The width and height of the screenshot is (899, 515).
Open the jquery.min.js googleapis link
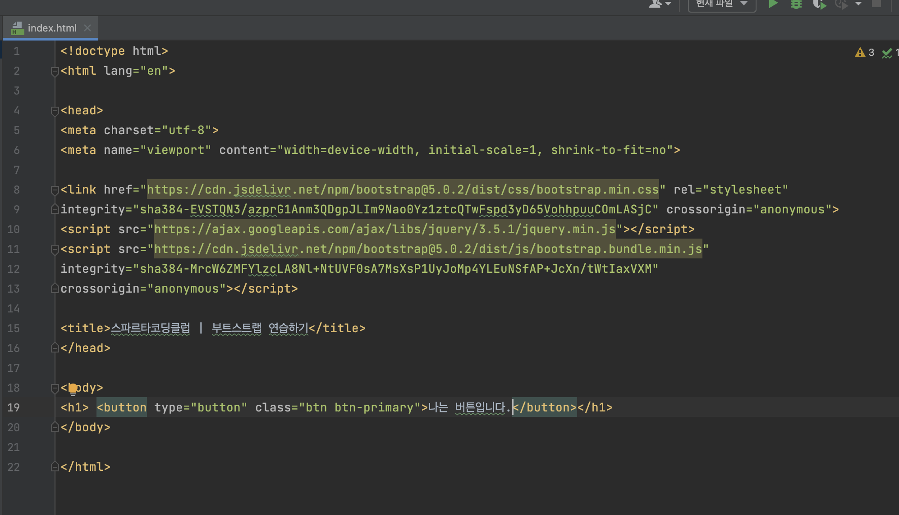click(385, 229)
